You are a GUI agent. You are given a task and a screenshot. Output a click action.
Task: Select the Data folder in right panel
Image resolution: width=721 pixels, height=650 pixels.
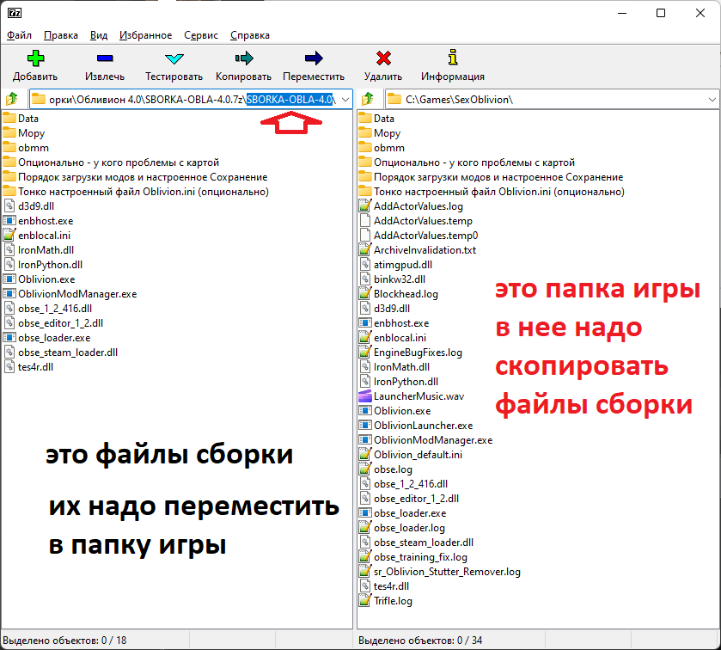[x=384, y=119]
